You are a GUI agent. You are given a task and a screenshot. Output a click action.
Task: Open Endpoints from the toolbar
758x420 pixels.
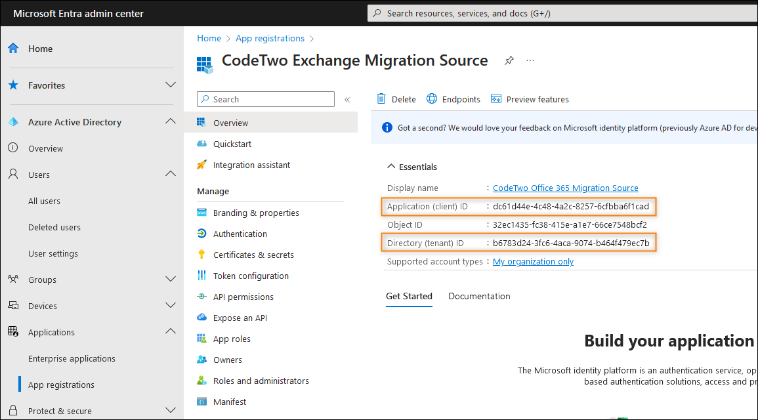click(x=453, y=99)
